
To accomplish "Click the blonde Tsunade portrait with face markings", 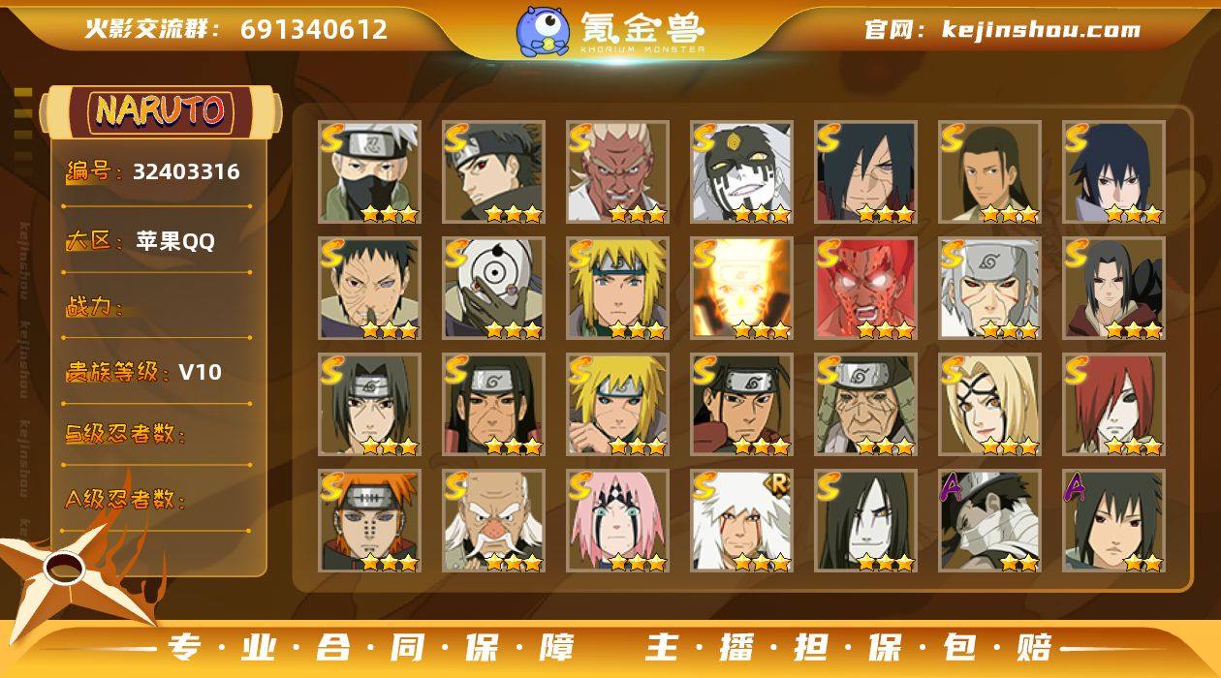I will (989, 404).
